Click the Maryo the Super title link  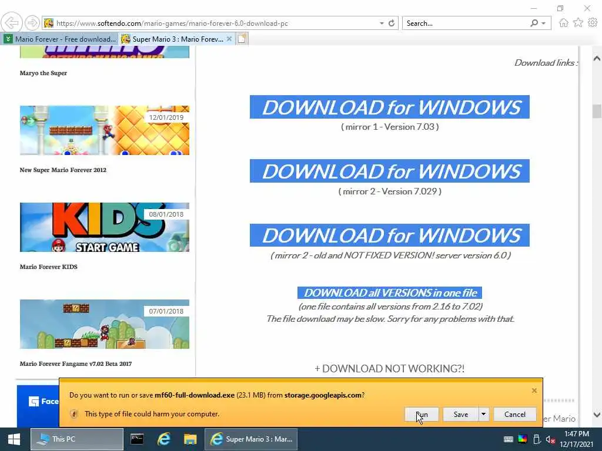point(44,73)
